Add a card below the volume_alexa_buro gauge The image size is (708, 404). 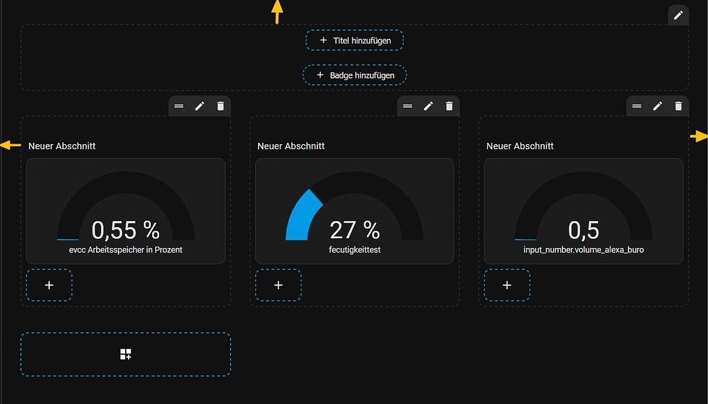point(507,285)
